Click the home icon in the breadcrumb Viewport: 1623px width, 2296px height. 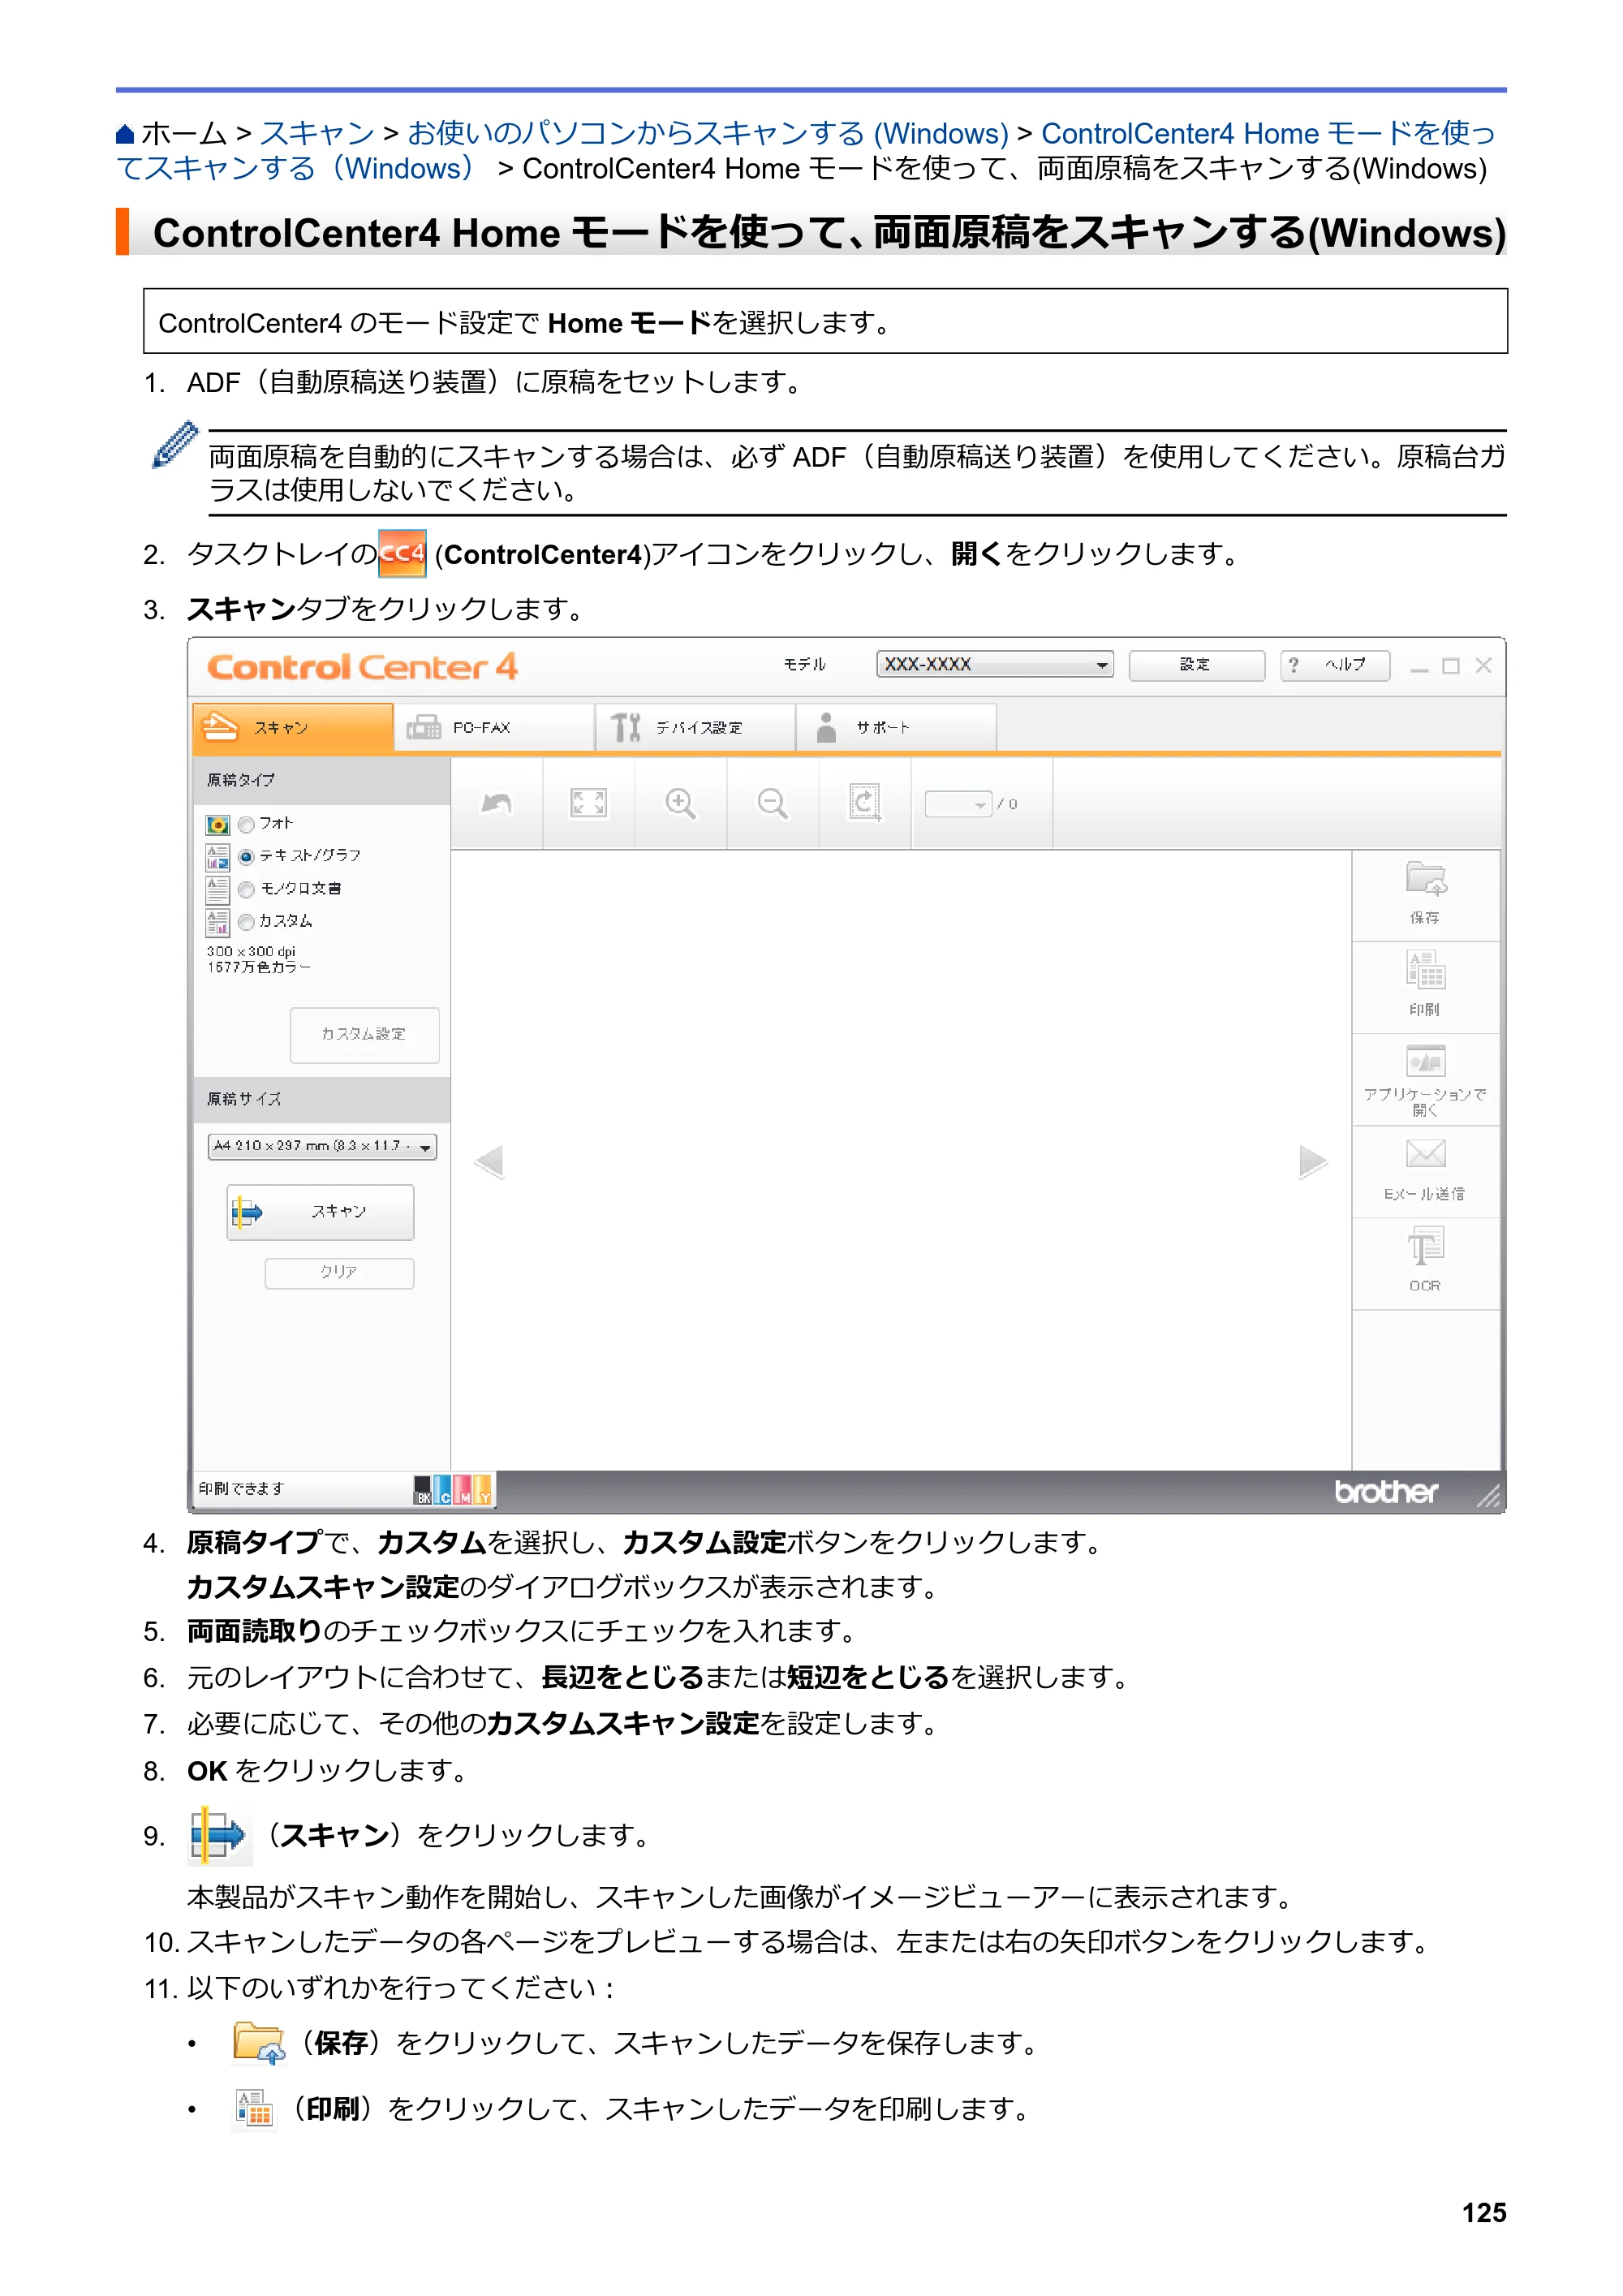click(x=125, y=134)
